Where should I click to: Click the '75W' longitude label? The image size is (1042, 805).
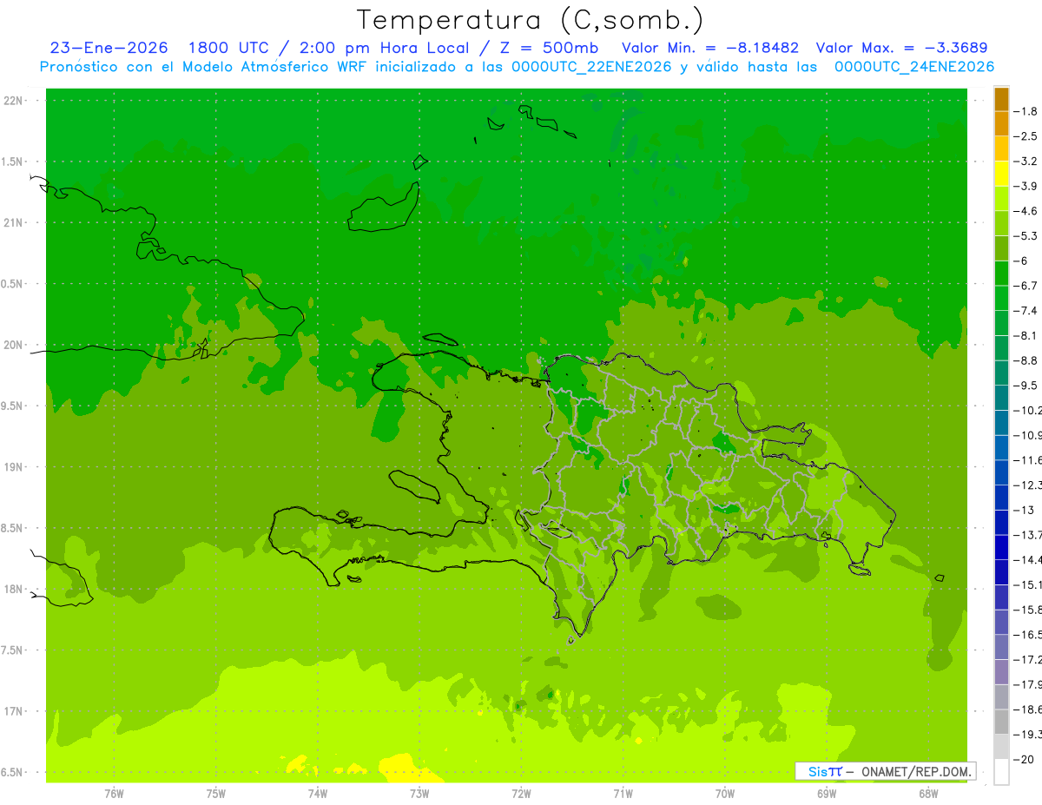click(x=215, y=794)
